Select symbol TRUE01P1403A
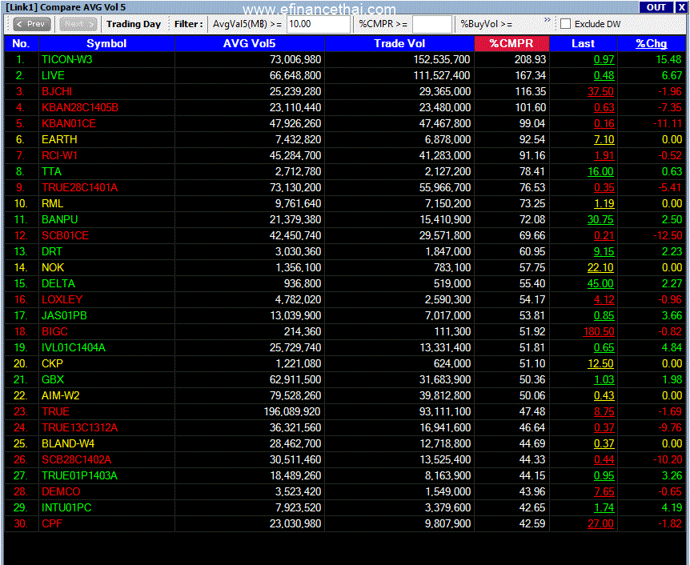This screenshot has width=690, height=565. [x=79, y=475]
